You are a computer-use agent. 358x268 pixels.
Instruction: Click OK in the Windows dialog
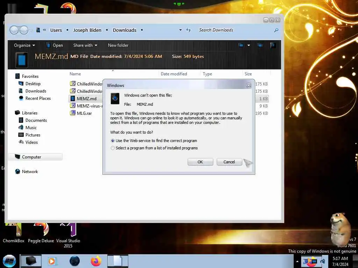tap(200, 162)
